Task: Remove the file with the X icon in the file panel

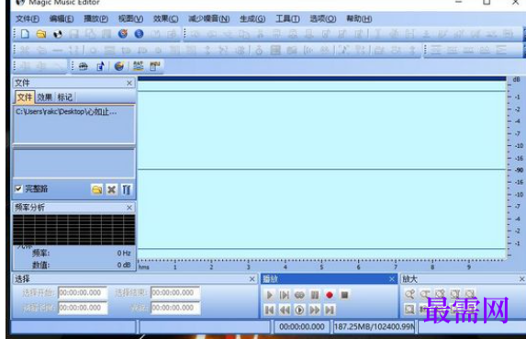Action: (x=111, y=189)
